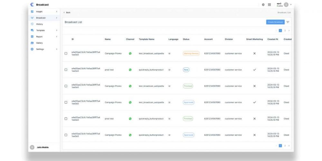
Task: Click the Insight sidebar icon
Action: point(32,12)
